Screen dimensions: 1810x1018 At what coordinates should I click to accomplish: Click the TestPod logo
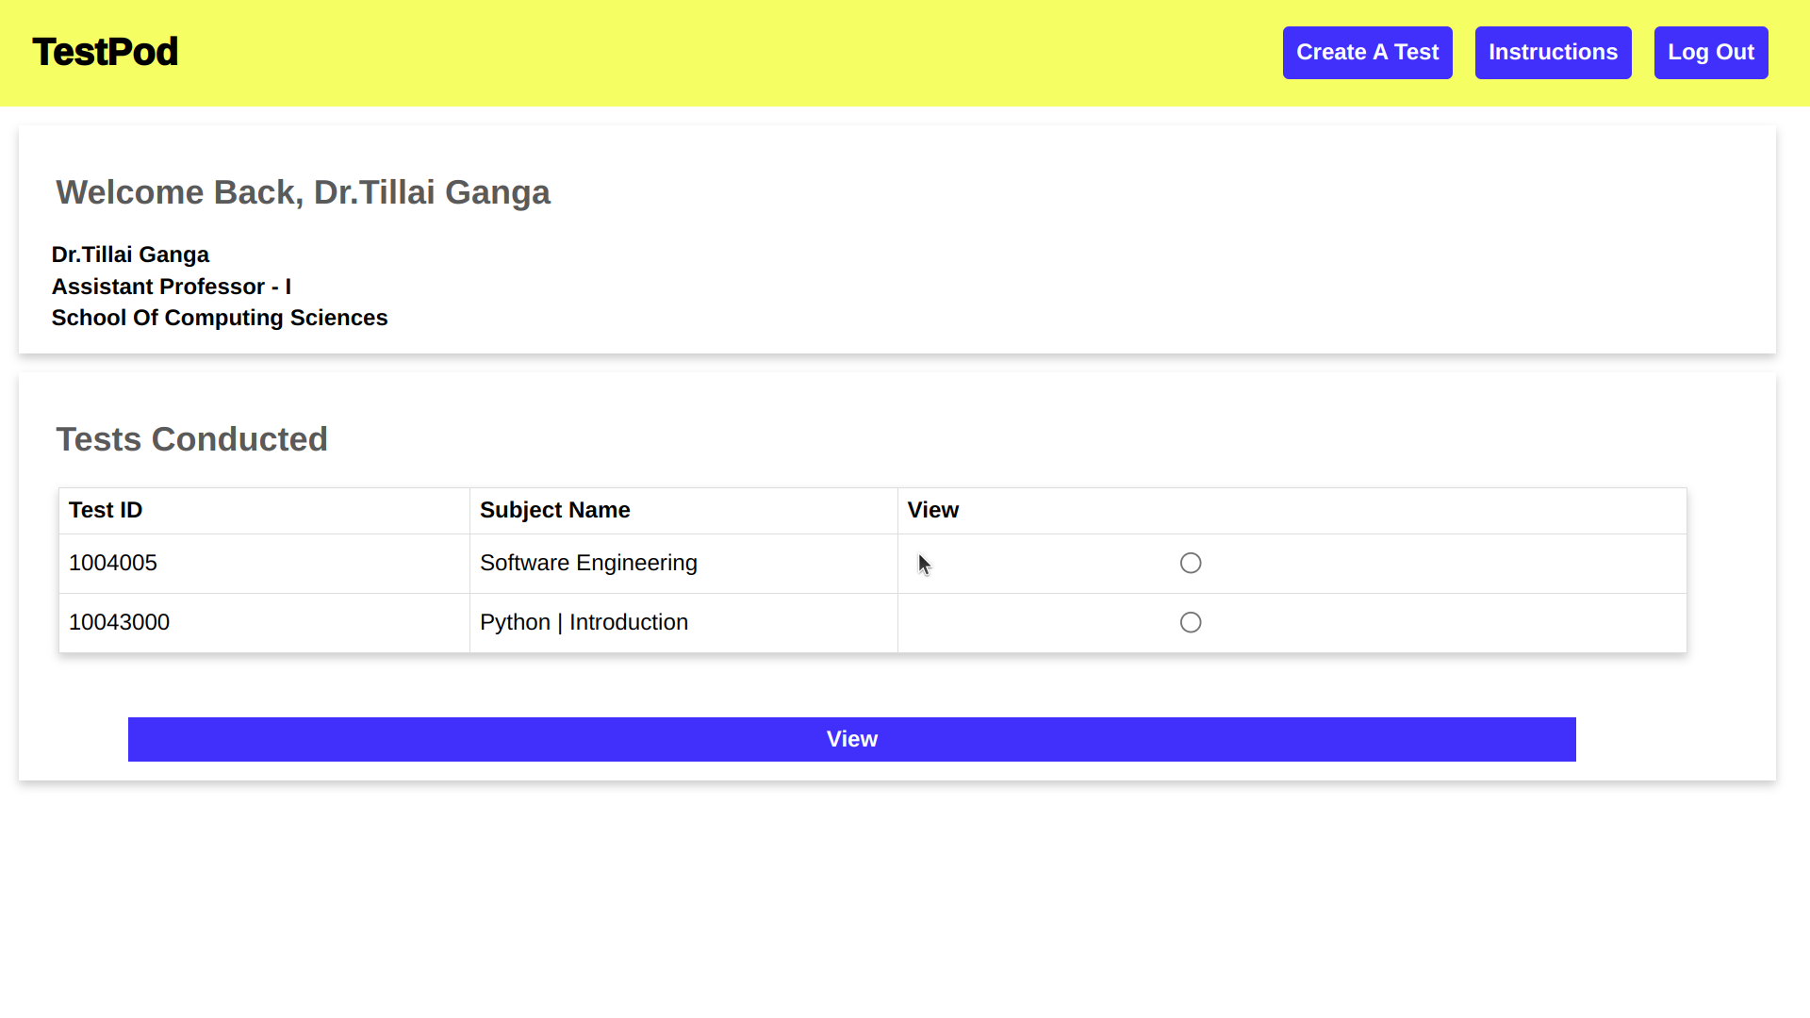click(x=105, y=52)
